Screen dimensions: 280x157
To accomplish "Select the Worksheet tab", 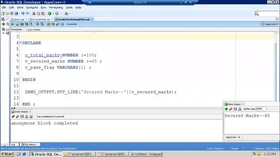I will pos(17,30).
